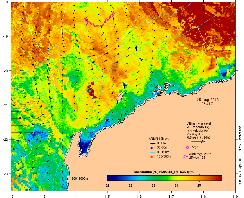The height and width of the screenshot is (198, 244).
Task: Click the '0-30m' legend label
Action: tap(161, 143)
